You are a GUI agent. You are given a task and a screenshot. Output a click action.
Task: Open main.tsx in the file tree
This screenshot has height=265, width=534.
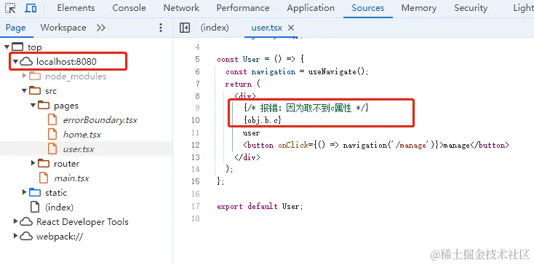71,178
